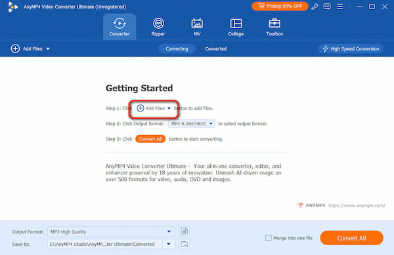Click the Getting Started heading
This screenshot has width=394, height=255.
click(139, 88)
